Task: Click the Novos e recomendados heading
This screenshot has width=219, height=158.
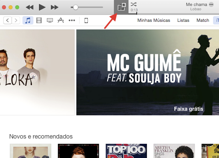Action: coord(41,137)
